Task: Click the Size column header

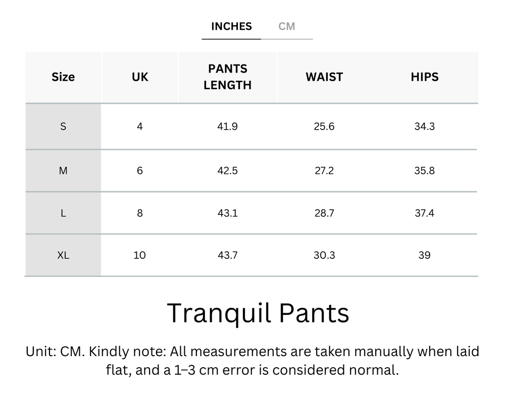Action: [x=63, y=77]
